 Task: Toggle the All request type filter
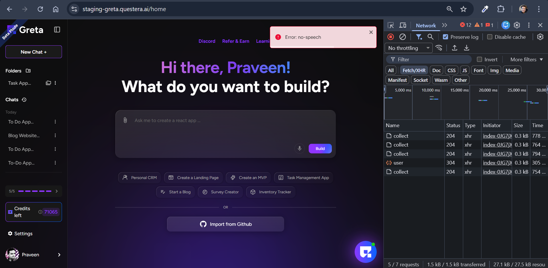391,70
